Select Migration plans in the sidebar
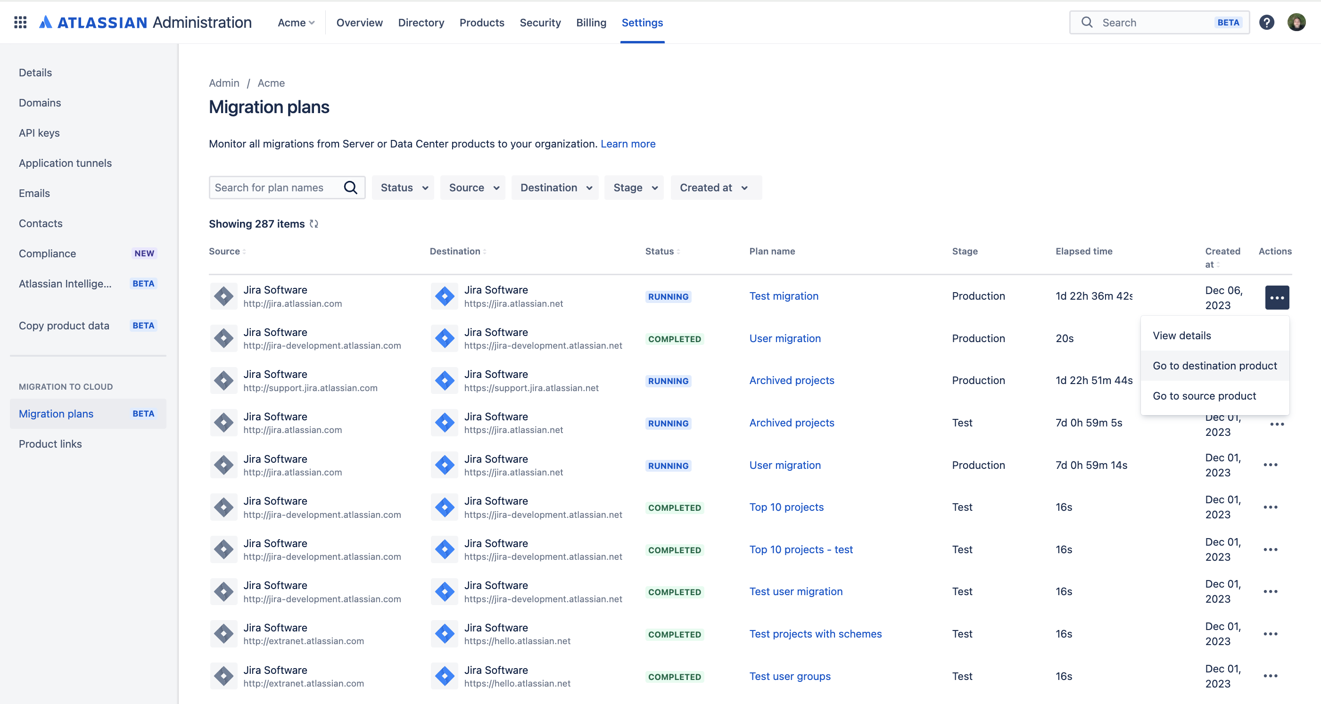 (56, 414)
